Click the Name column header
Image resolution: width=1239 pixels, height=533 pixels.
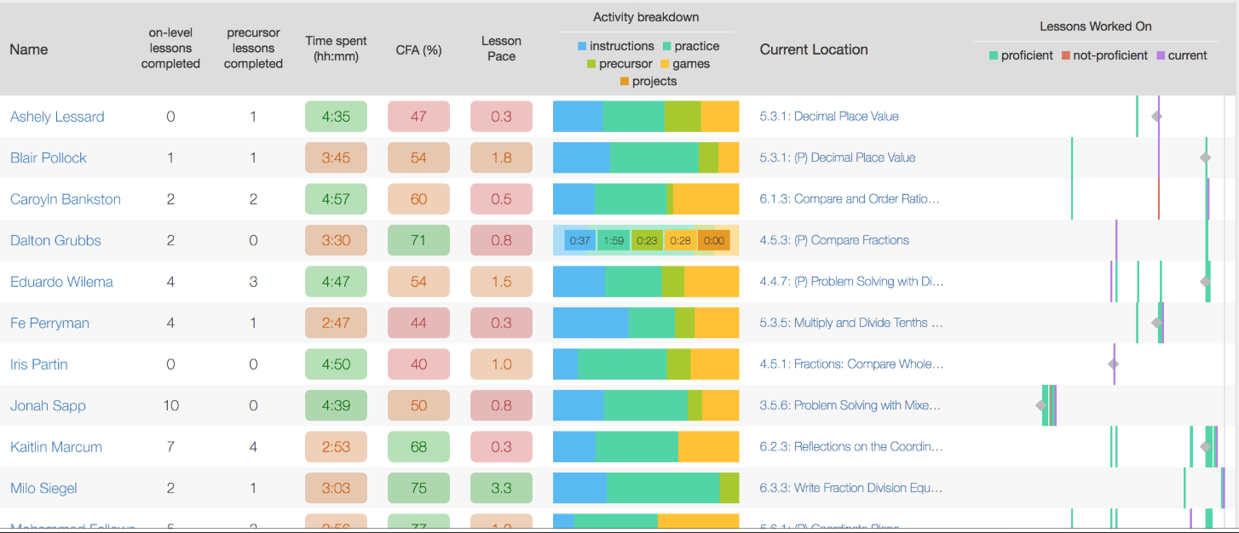click(29, 49)
